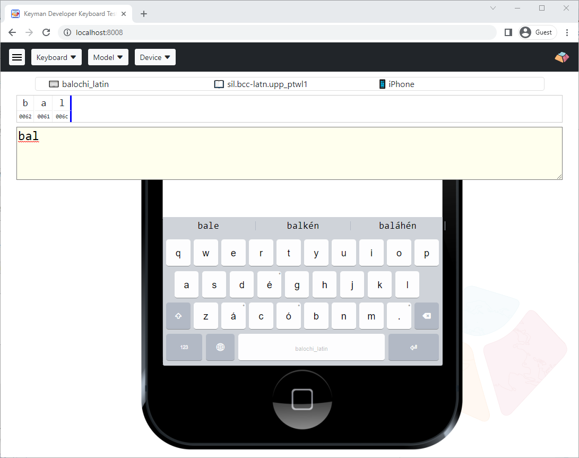Tap the q key

pos(178,253)
